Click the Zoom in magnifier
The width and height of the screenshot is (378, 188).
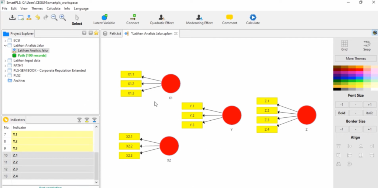pyautogui.click(x=62, y=17)
